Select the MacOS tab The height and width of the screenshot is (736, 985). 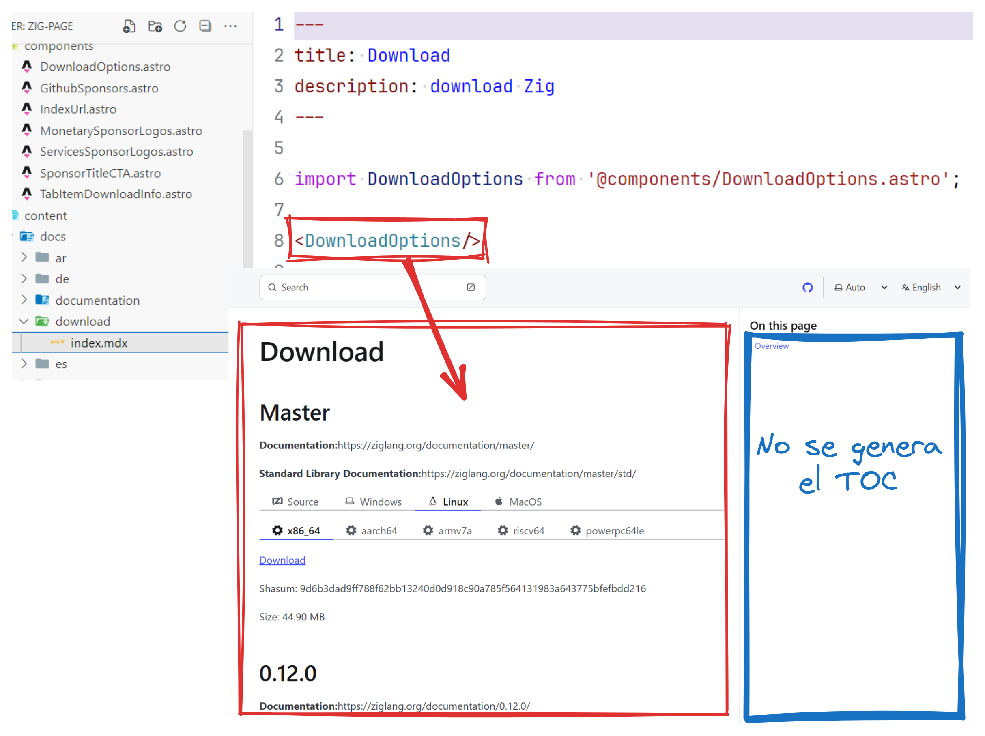[518, 502]
